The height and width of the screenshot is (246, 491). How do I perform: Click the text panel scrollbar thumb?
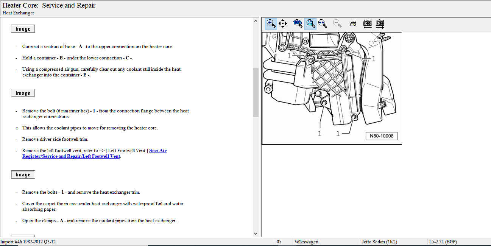click(x=256, y=92)
